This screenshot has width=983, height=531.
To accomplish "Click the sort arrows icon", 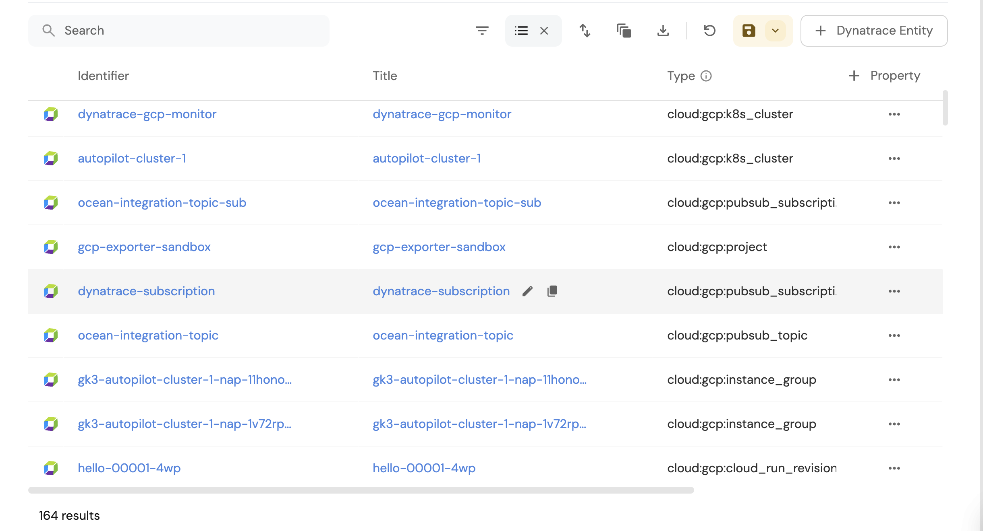I will click(585, 31).
